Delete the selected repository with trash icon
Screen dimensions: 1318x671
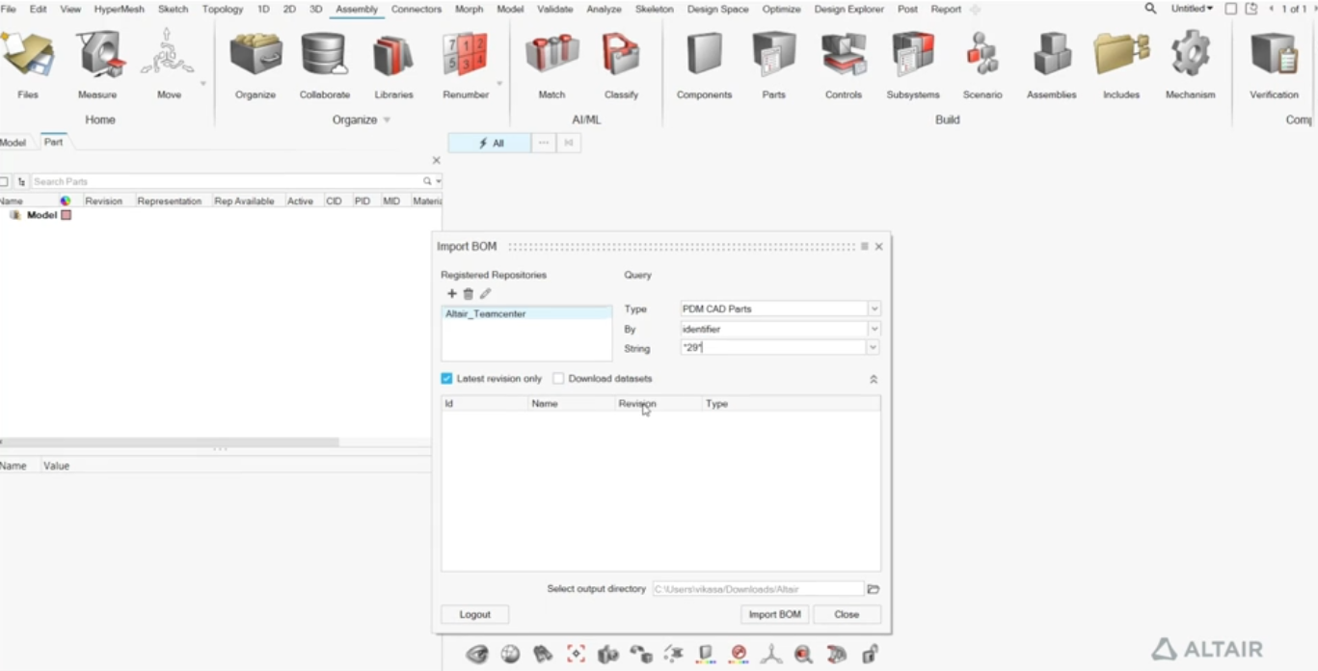tap(469, 294)
